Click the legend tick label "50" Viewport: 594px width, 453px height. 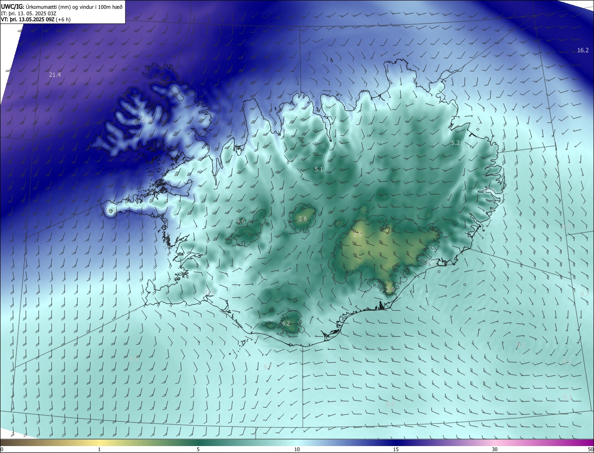point(590,449)
